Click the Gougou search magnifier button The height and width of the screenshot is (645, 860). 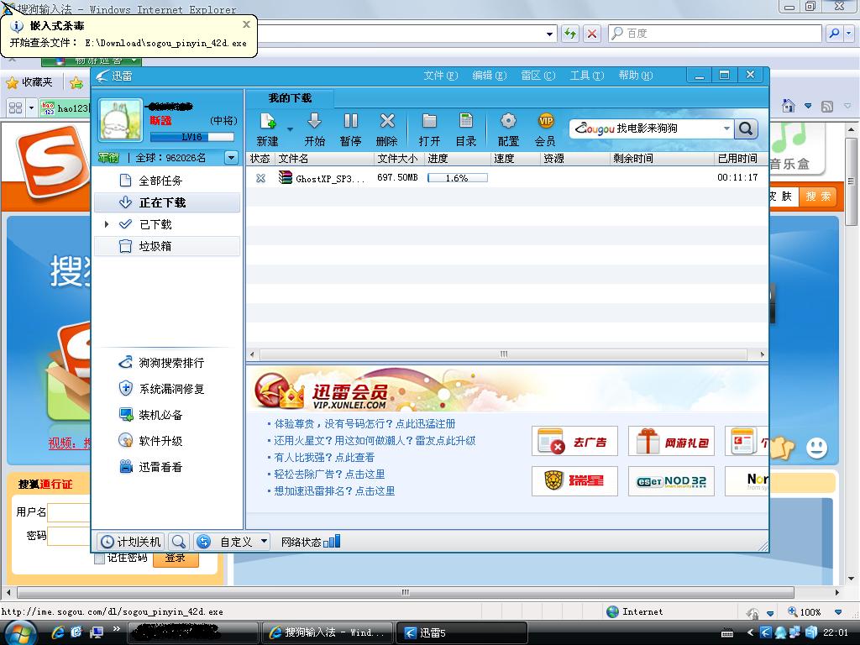[x=746, y=128]
